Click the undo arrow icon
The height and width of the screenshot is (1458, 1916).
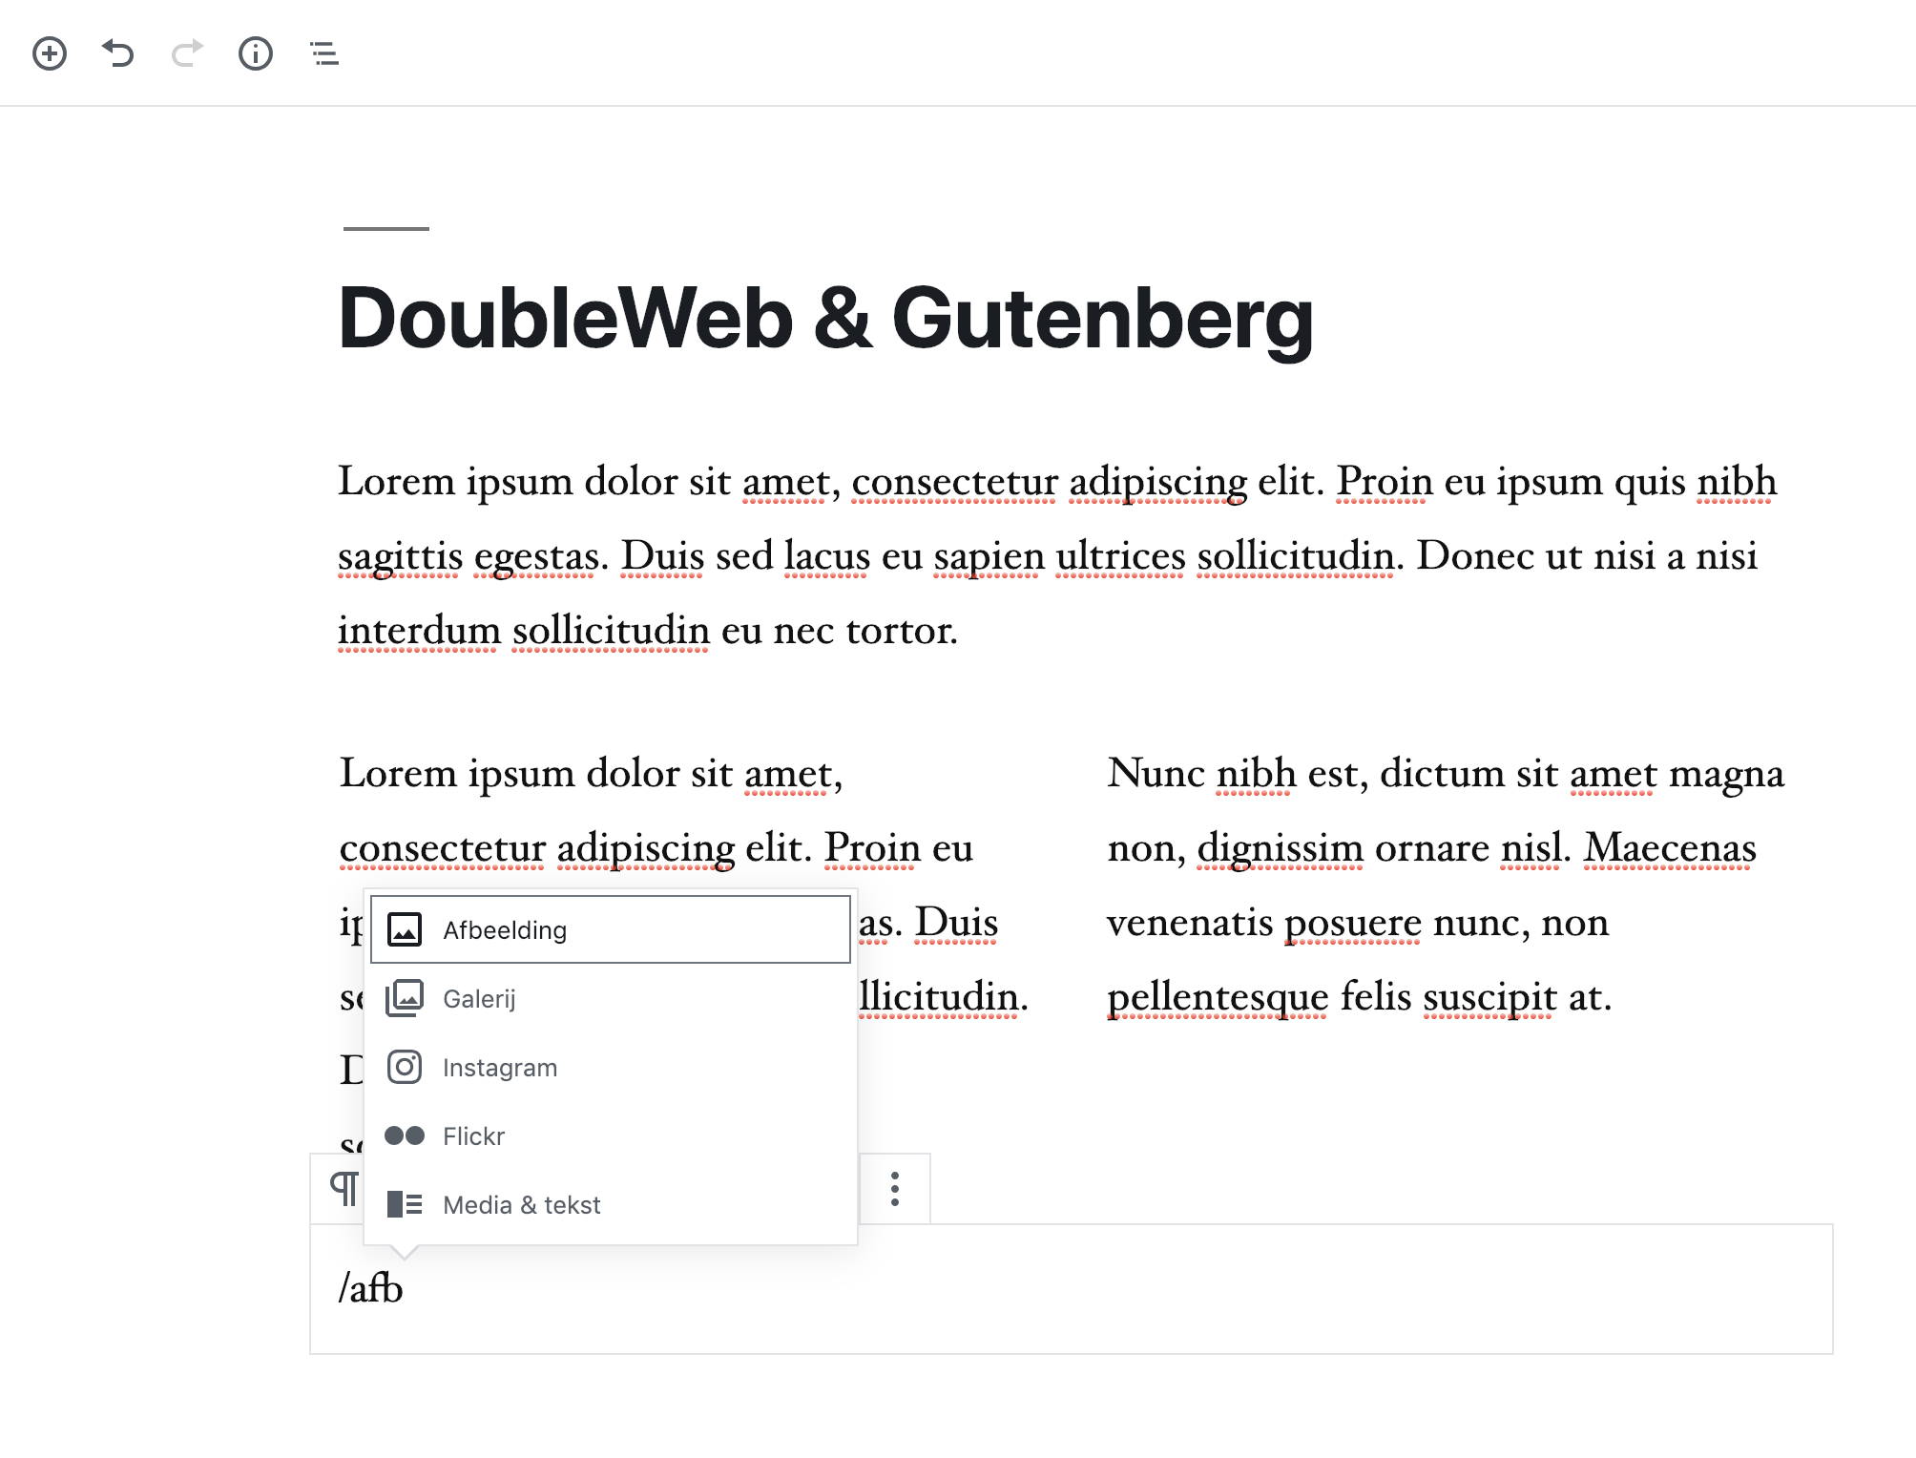point(118,52)
